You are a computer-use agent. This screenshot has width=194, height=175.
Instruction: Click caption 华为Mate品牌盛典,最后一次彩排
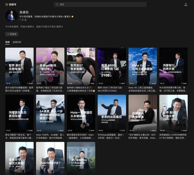(x=111, y=136)
